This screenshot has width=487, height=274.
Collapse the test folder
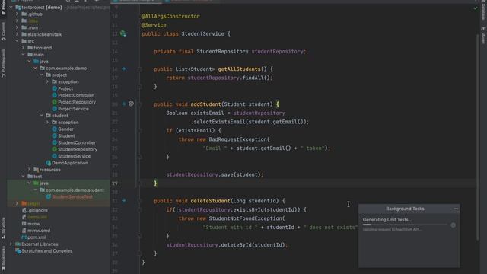[x=24, y=177]
